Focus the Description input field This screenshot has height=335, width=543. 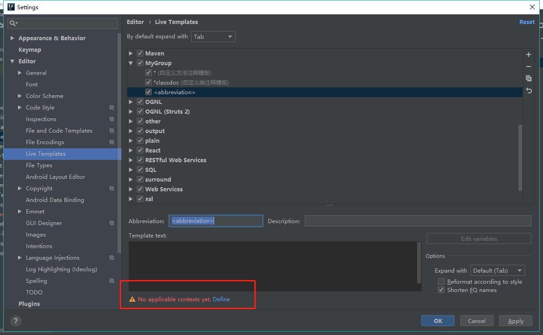(x=418, y=221)
